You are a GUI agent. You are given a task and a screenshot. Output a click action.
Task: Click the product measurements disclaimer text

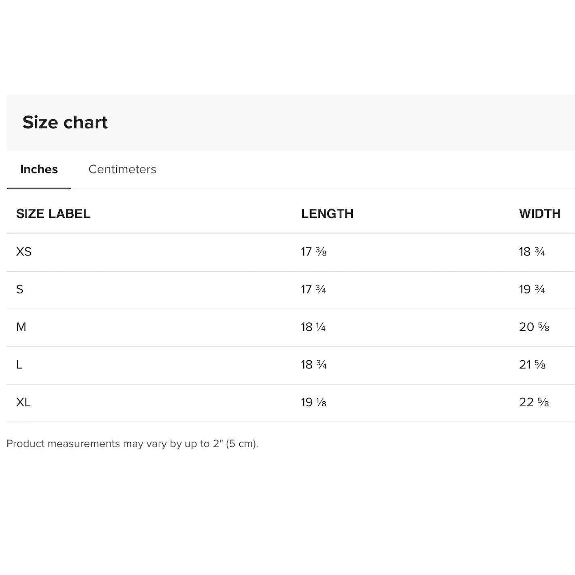click(x=132, y=444)
